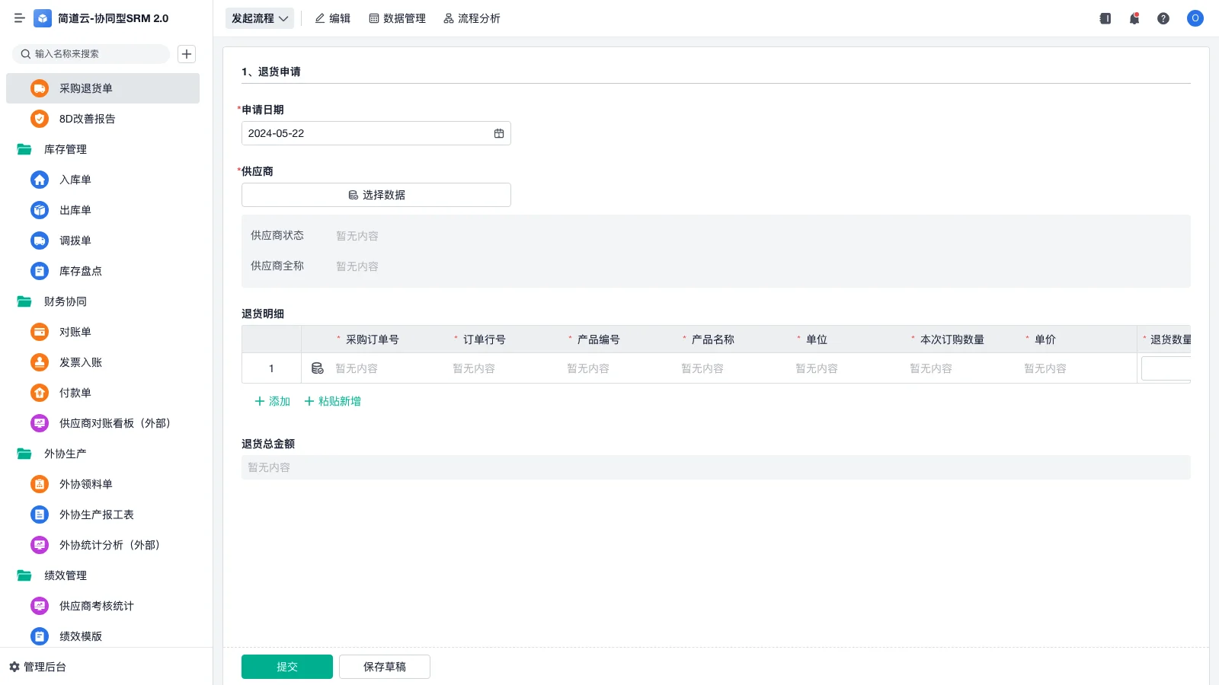The image size is (1219, 685).
Task: Open the address book icon in top bar
Action: click(1105, 18)
